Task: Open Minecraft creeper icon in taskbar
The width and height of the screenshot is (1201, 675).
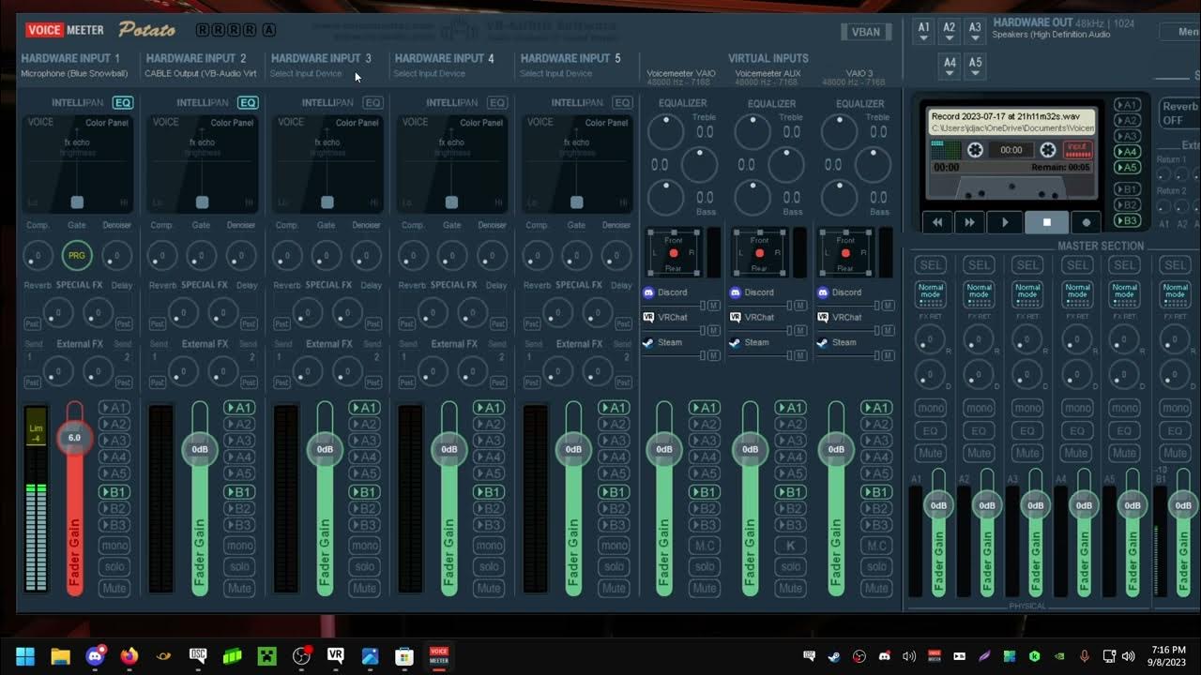Action: tap(266, 656)
